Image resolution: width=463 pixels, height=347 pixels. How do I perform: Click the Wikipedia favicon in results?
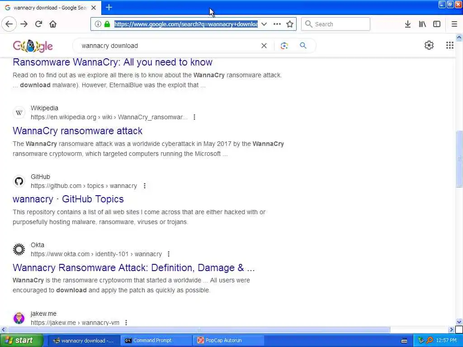[19, 113]
